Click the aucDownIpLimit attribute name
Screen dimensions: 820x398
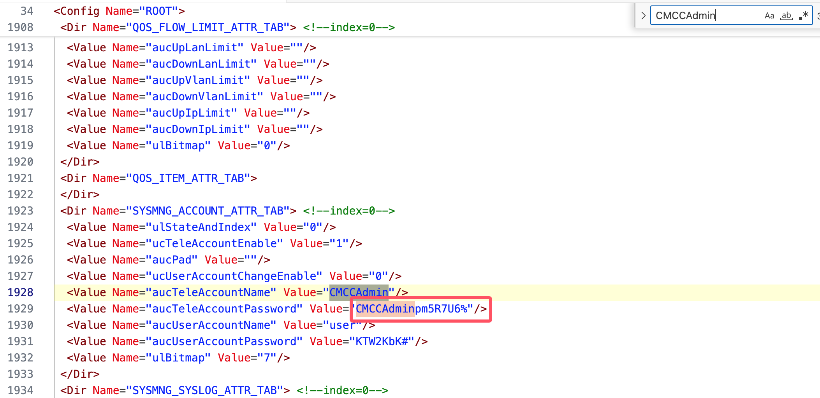click(198, 129)
